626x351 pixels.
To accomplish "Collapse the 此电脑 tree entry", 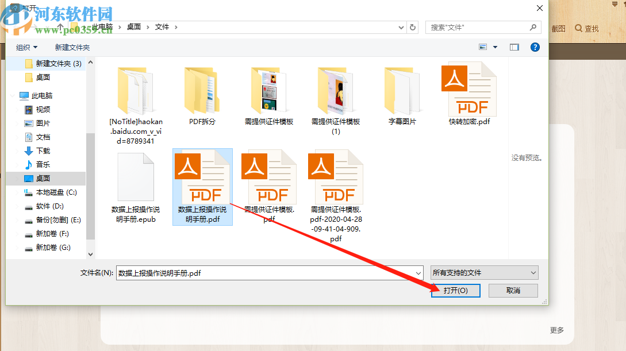I will [x=13, y=96].
